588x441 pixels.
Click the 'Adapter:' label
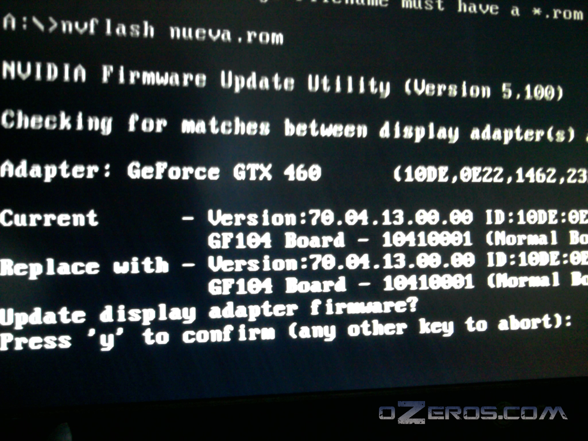click(x=55, y=170)
